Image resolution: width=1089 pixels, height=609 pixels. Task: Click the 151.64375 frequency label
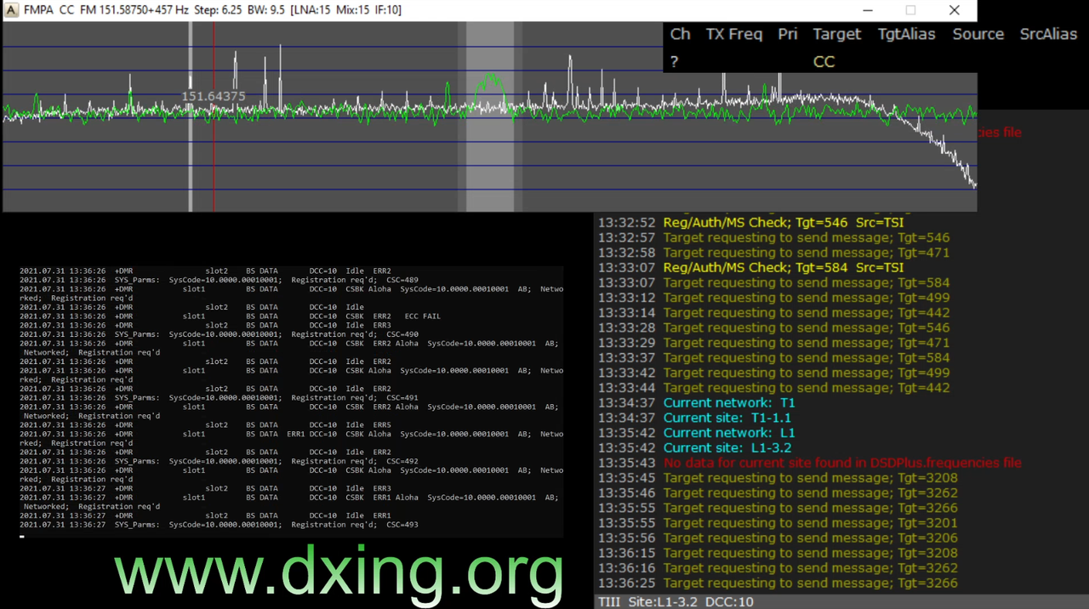213,96
